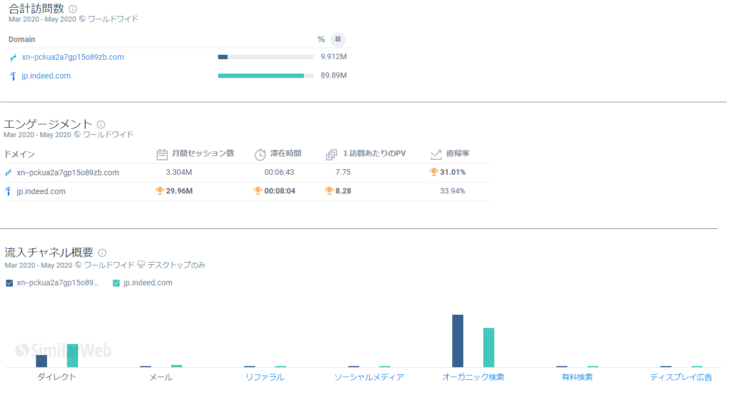Image resolution: width=744 pixels, height=412 pixels.
Task: Click xn--pckua2a7gp15o89zb.com in the engagement table
Action: (x=68, y=173)
